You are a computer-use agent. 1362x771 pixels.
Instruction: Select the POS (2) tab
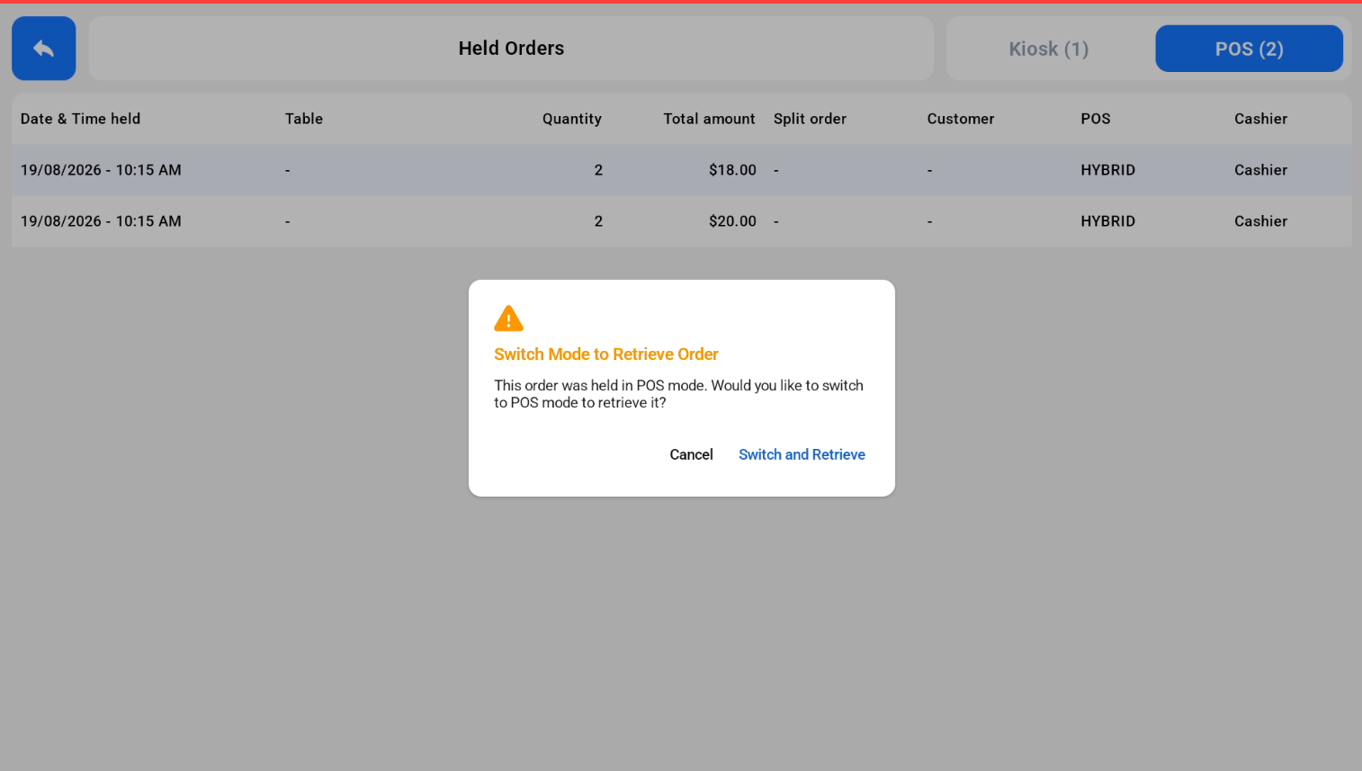tap(1249, 49)
